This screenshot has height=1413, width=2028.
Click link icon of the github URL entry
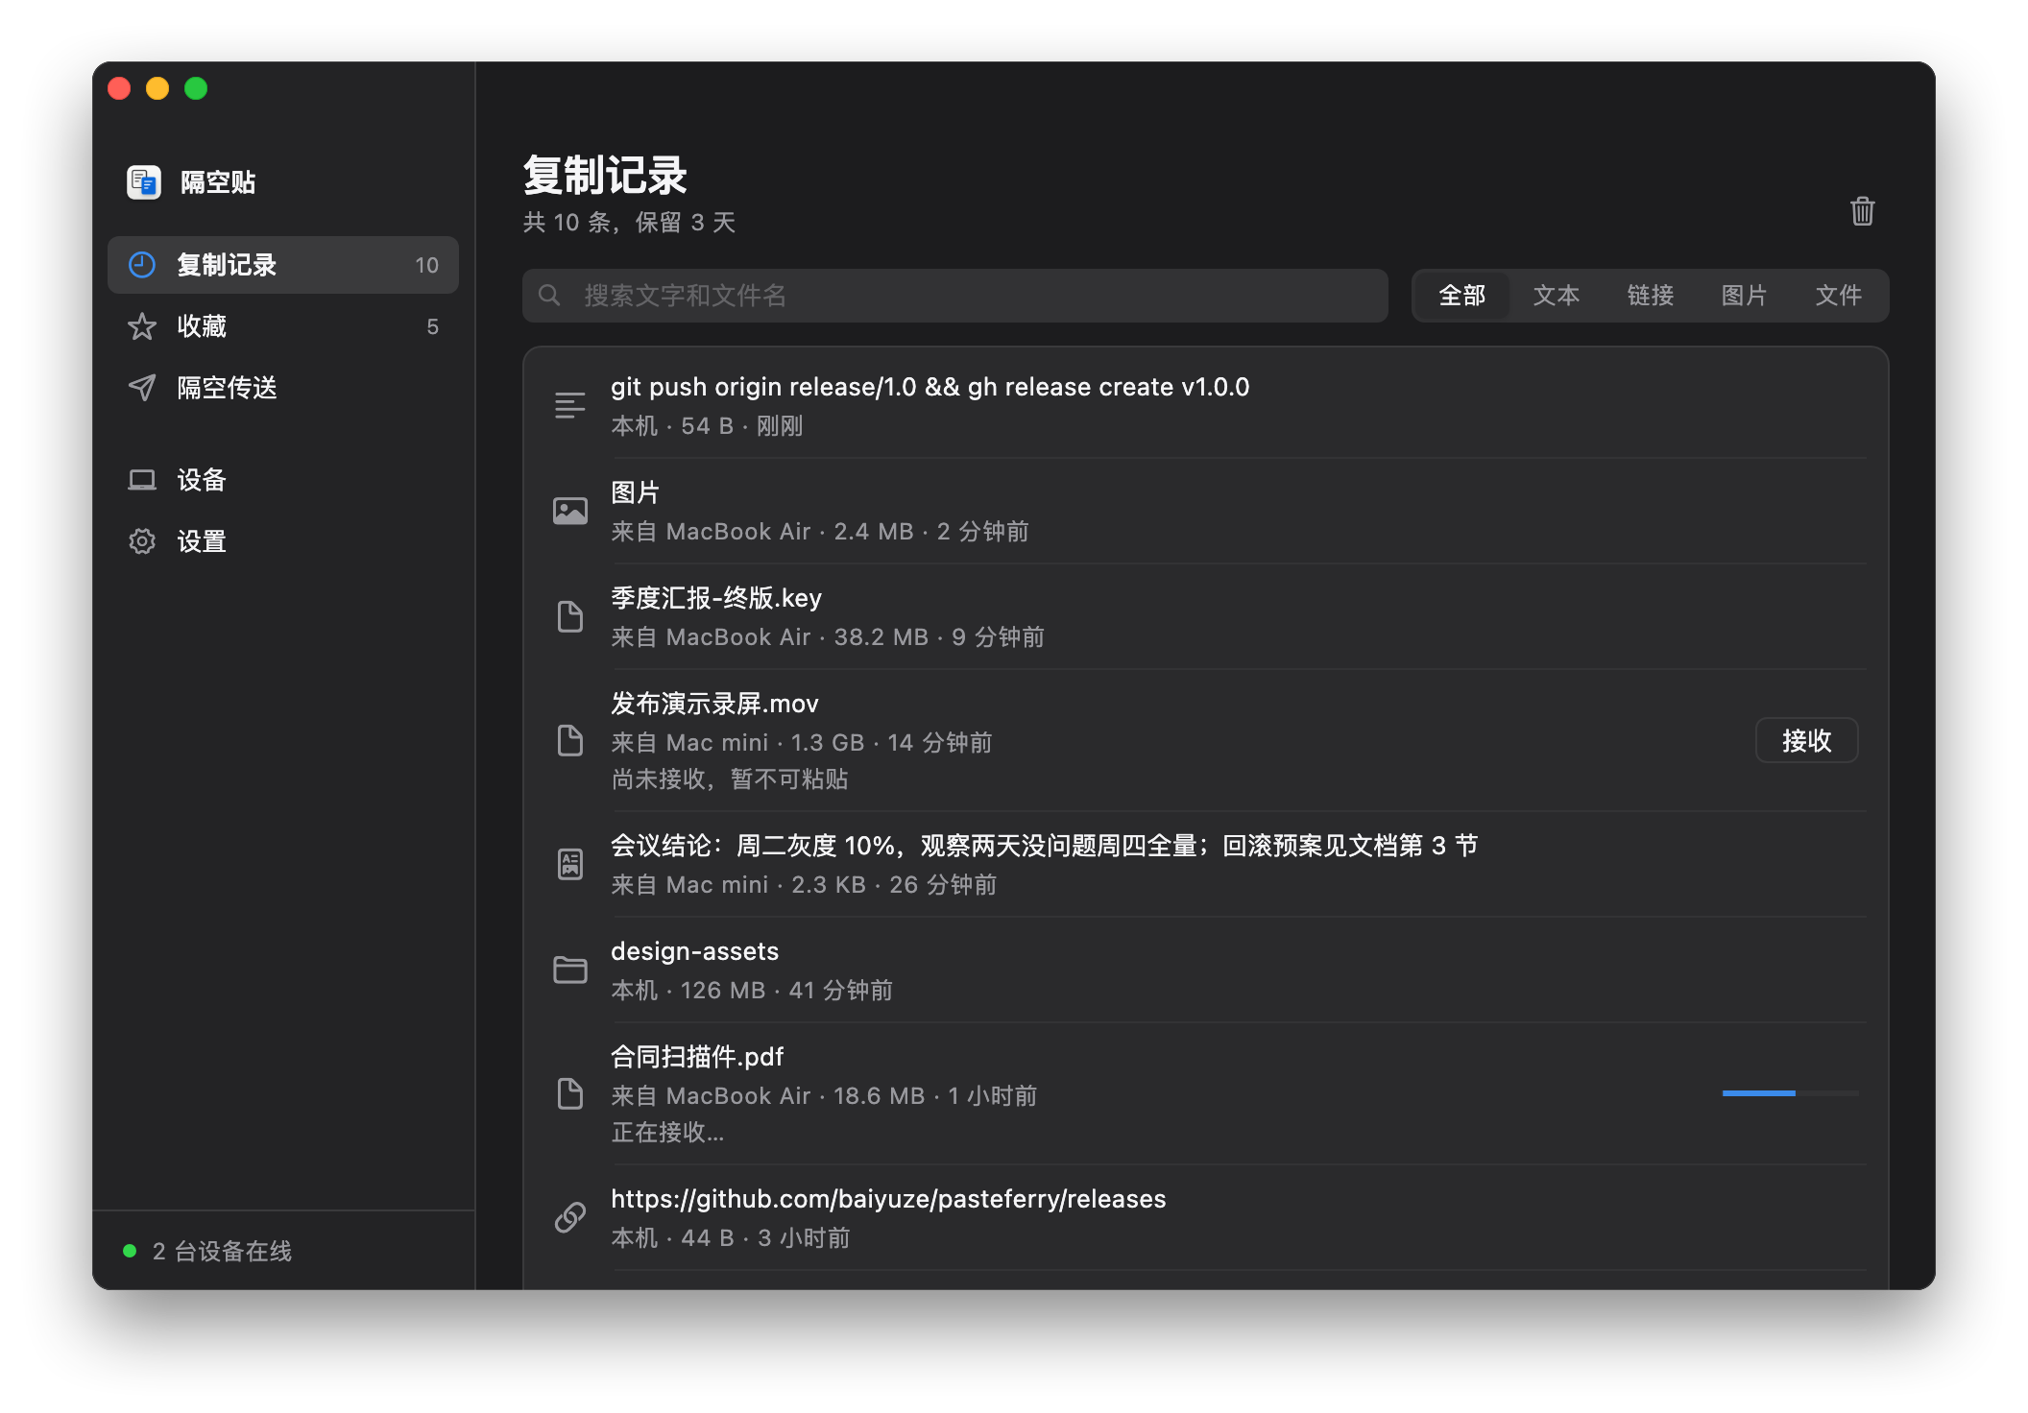pos(569,1217)
